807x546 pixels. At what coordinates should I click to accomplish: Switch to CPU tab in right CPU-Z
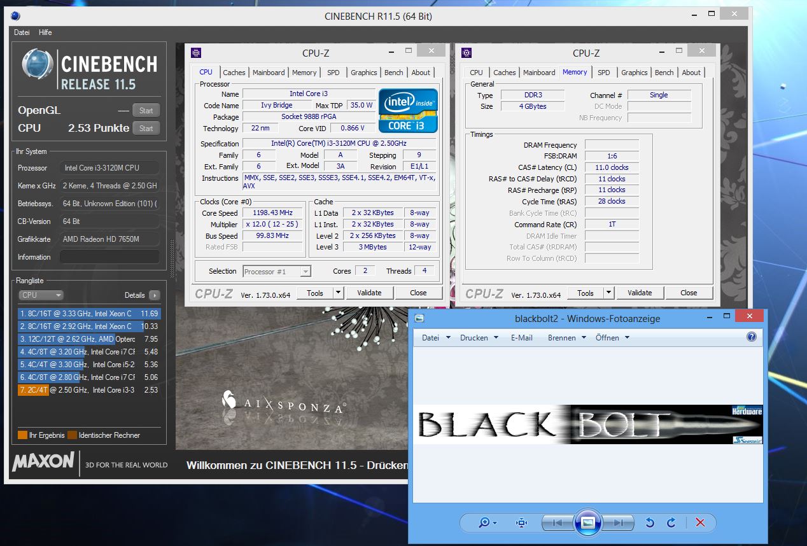coord(476,73)
